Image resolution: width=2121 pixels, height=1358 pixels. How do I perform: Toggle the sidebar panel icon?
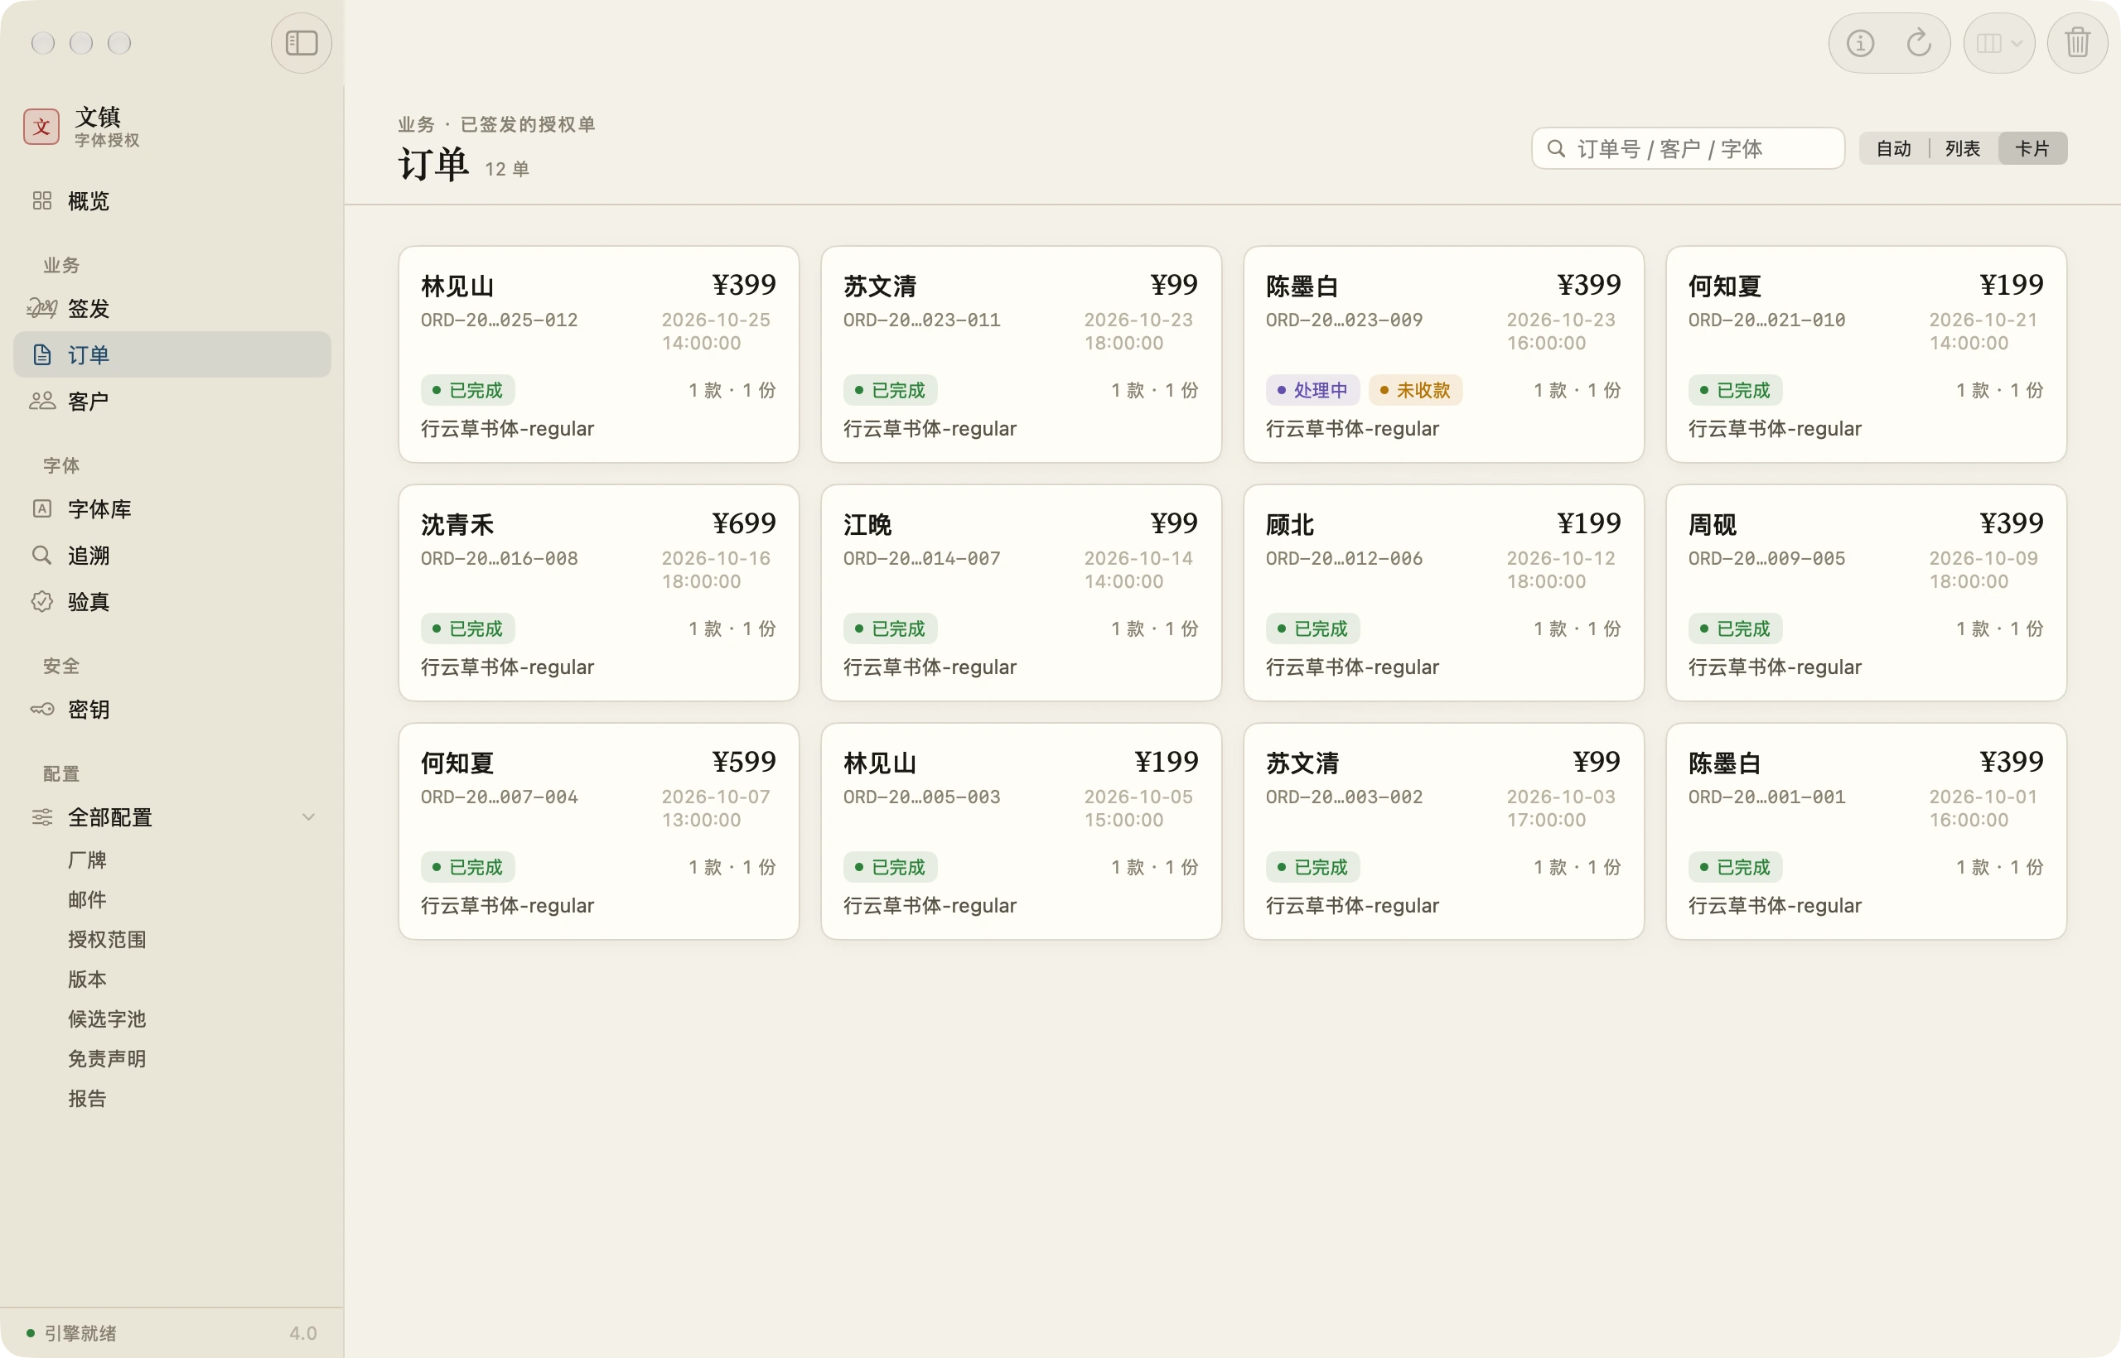[301, 42]
